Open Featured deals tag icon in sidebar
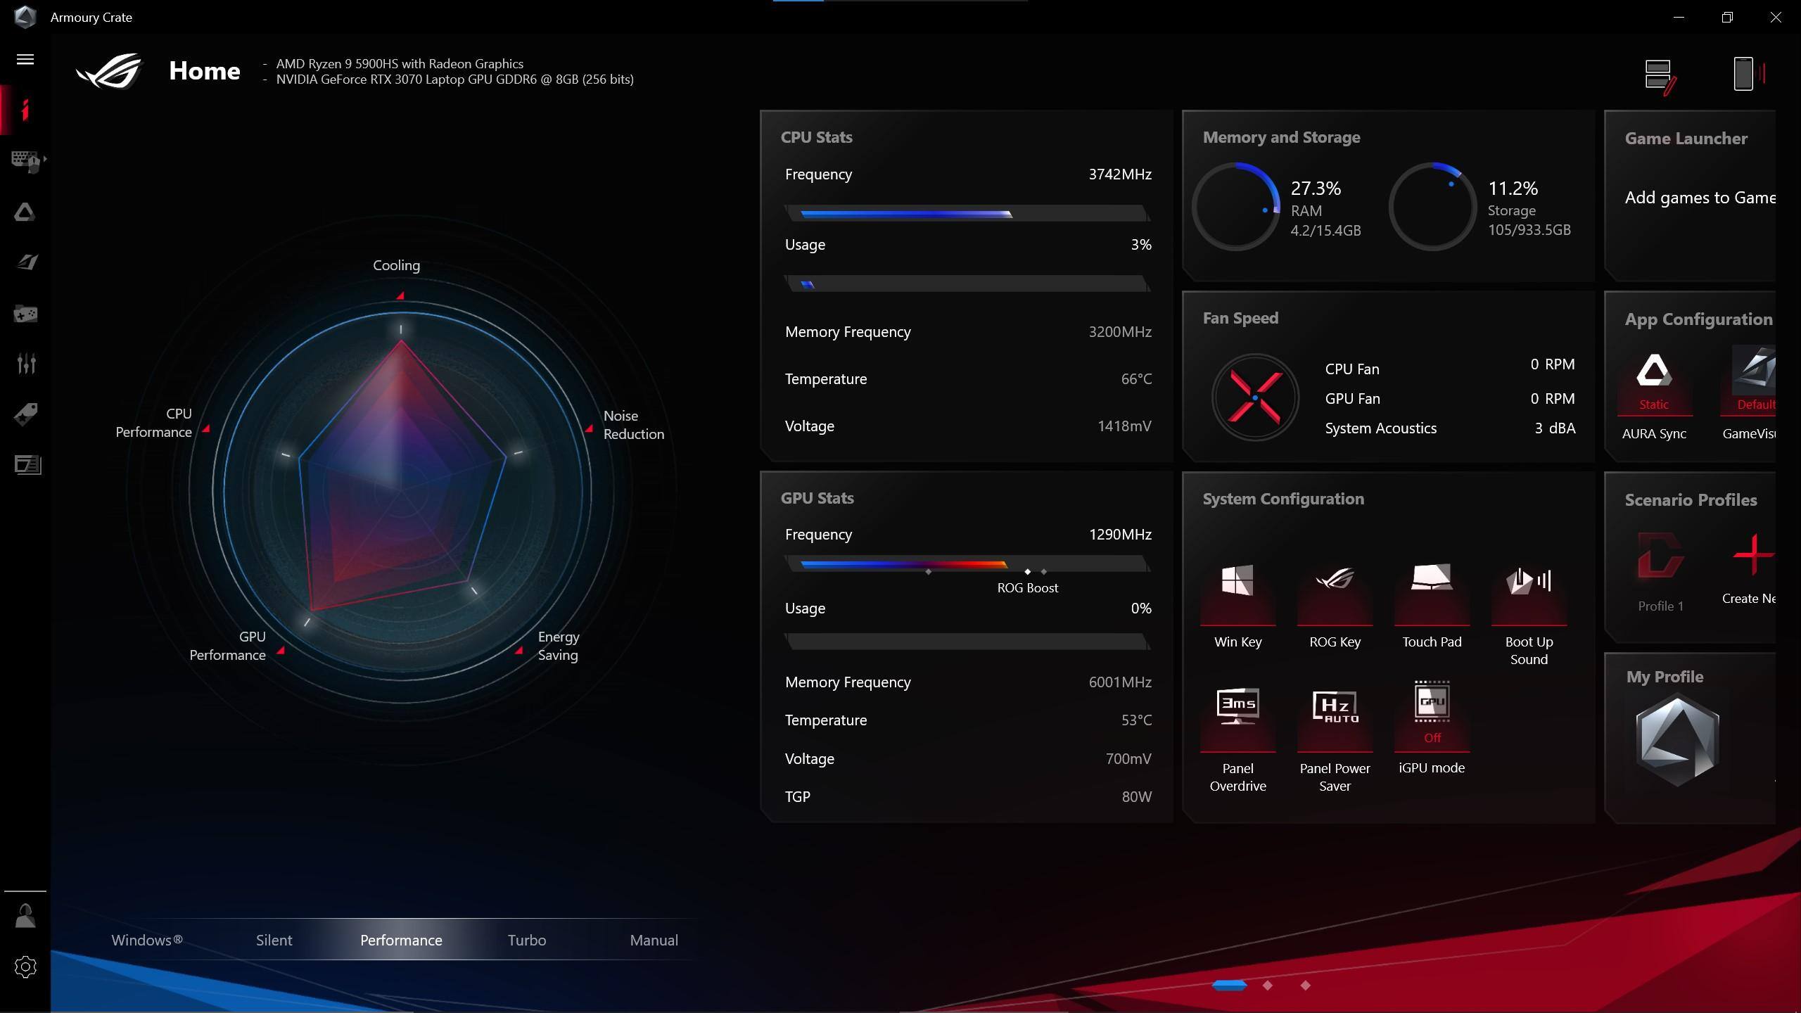Screen dimensions: 1801x1013 (x=26, y=414)
